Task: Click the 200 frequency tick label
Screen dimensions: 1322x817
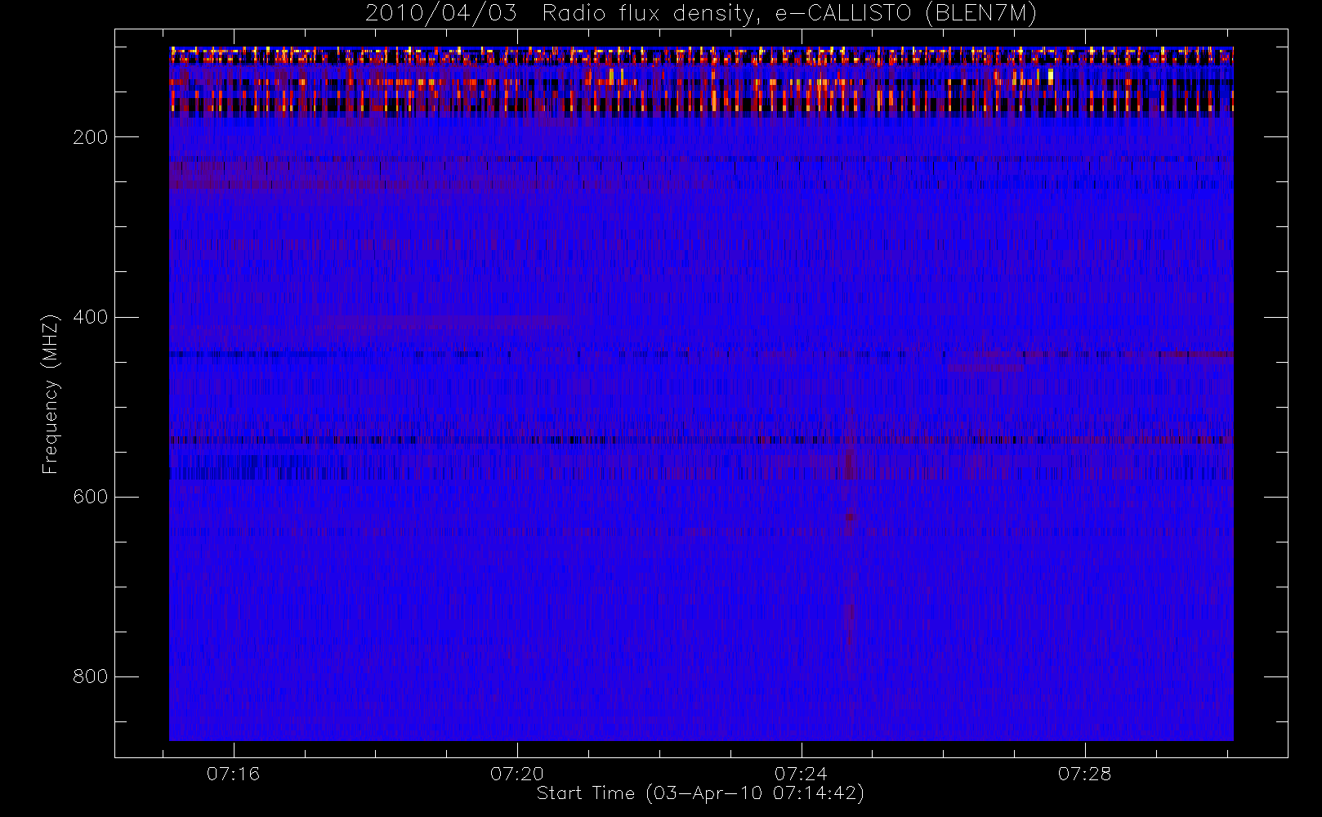Action: tap(90, 137)
